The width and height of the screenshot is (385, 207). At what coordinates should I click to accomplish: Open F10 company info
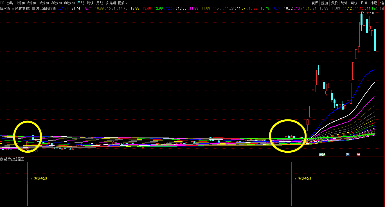pos(364,3)
